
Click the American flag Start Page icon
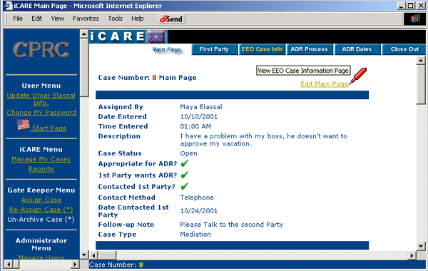24,125
